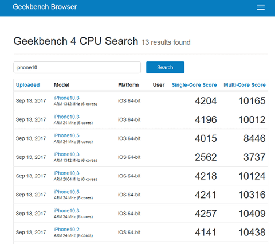Click the 10165 multi-core score cell
The height and width of the screenshot is (244, 275).
pos(252,101)
